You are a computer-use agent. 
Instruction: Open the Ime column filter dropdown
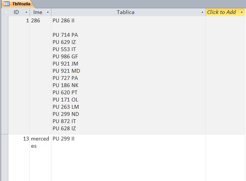point(48,12)
